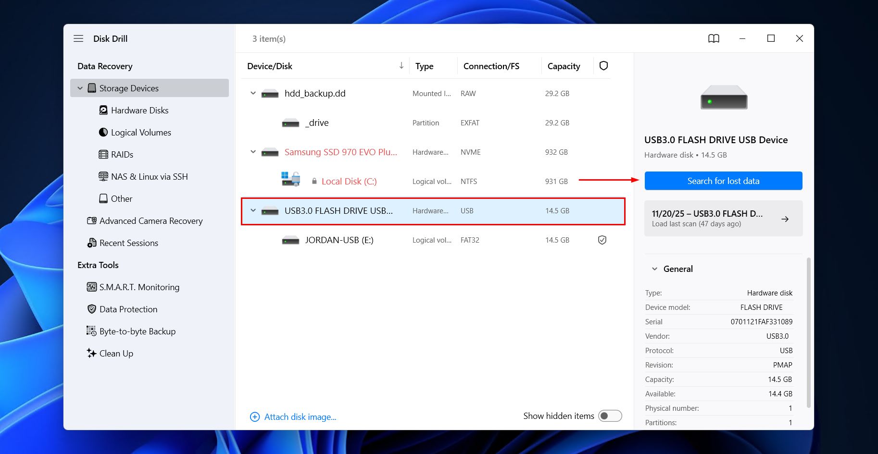Toggle protection shield for JORDAN-USB

point(602,240)
